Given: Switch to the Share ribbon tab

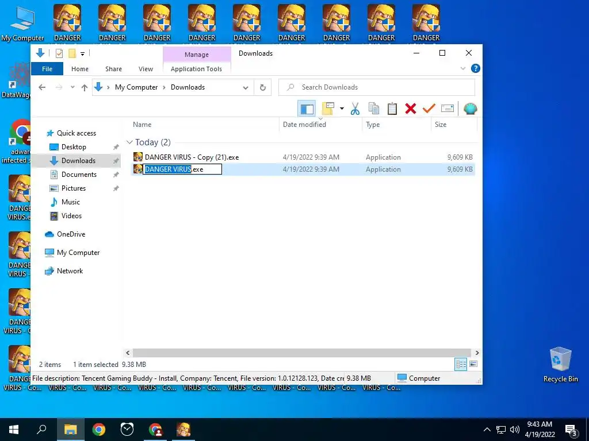Looking at the screenshot, I should click(x=113, y=69).
